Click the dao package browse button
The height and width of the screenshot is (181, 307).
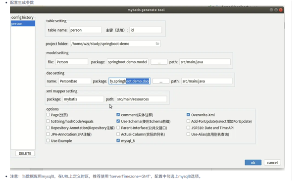point(161,81)
